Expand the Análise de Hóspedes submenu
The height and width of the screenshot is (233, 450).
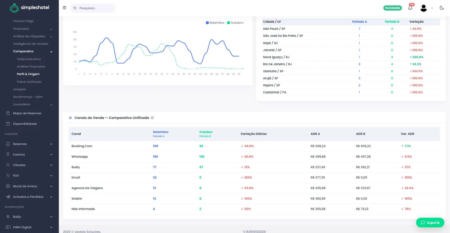[51, 36]
